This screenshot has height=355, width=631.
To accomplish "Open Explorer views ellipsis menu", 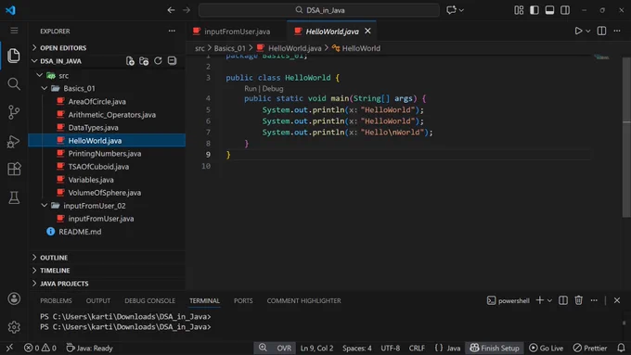I will pyautogui.click(x=172, y=31).
